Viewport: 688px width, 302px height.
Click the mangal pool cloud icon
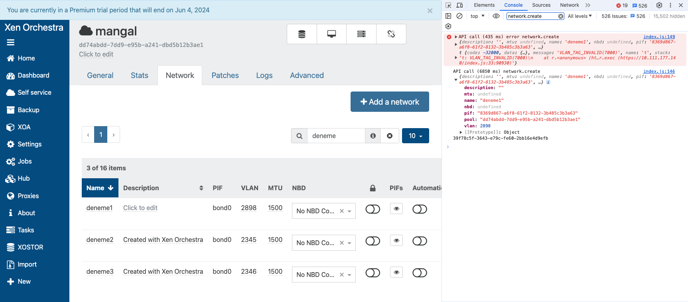(86, 31)
